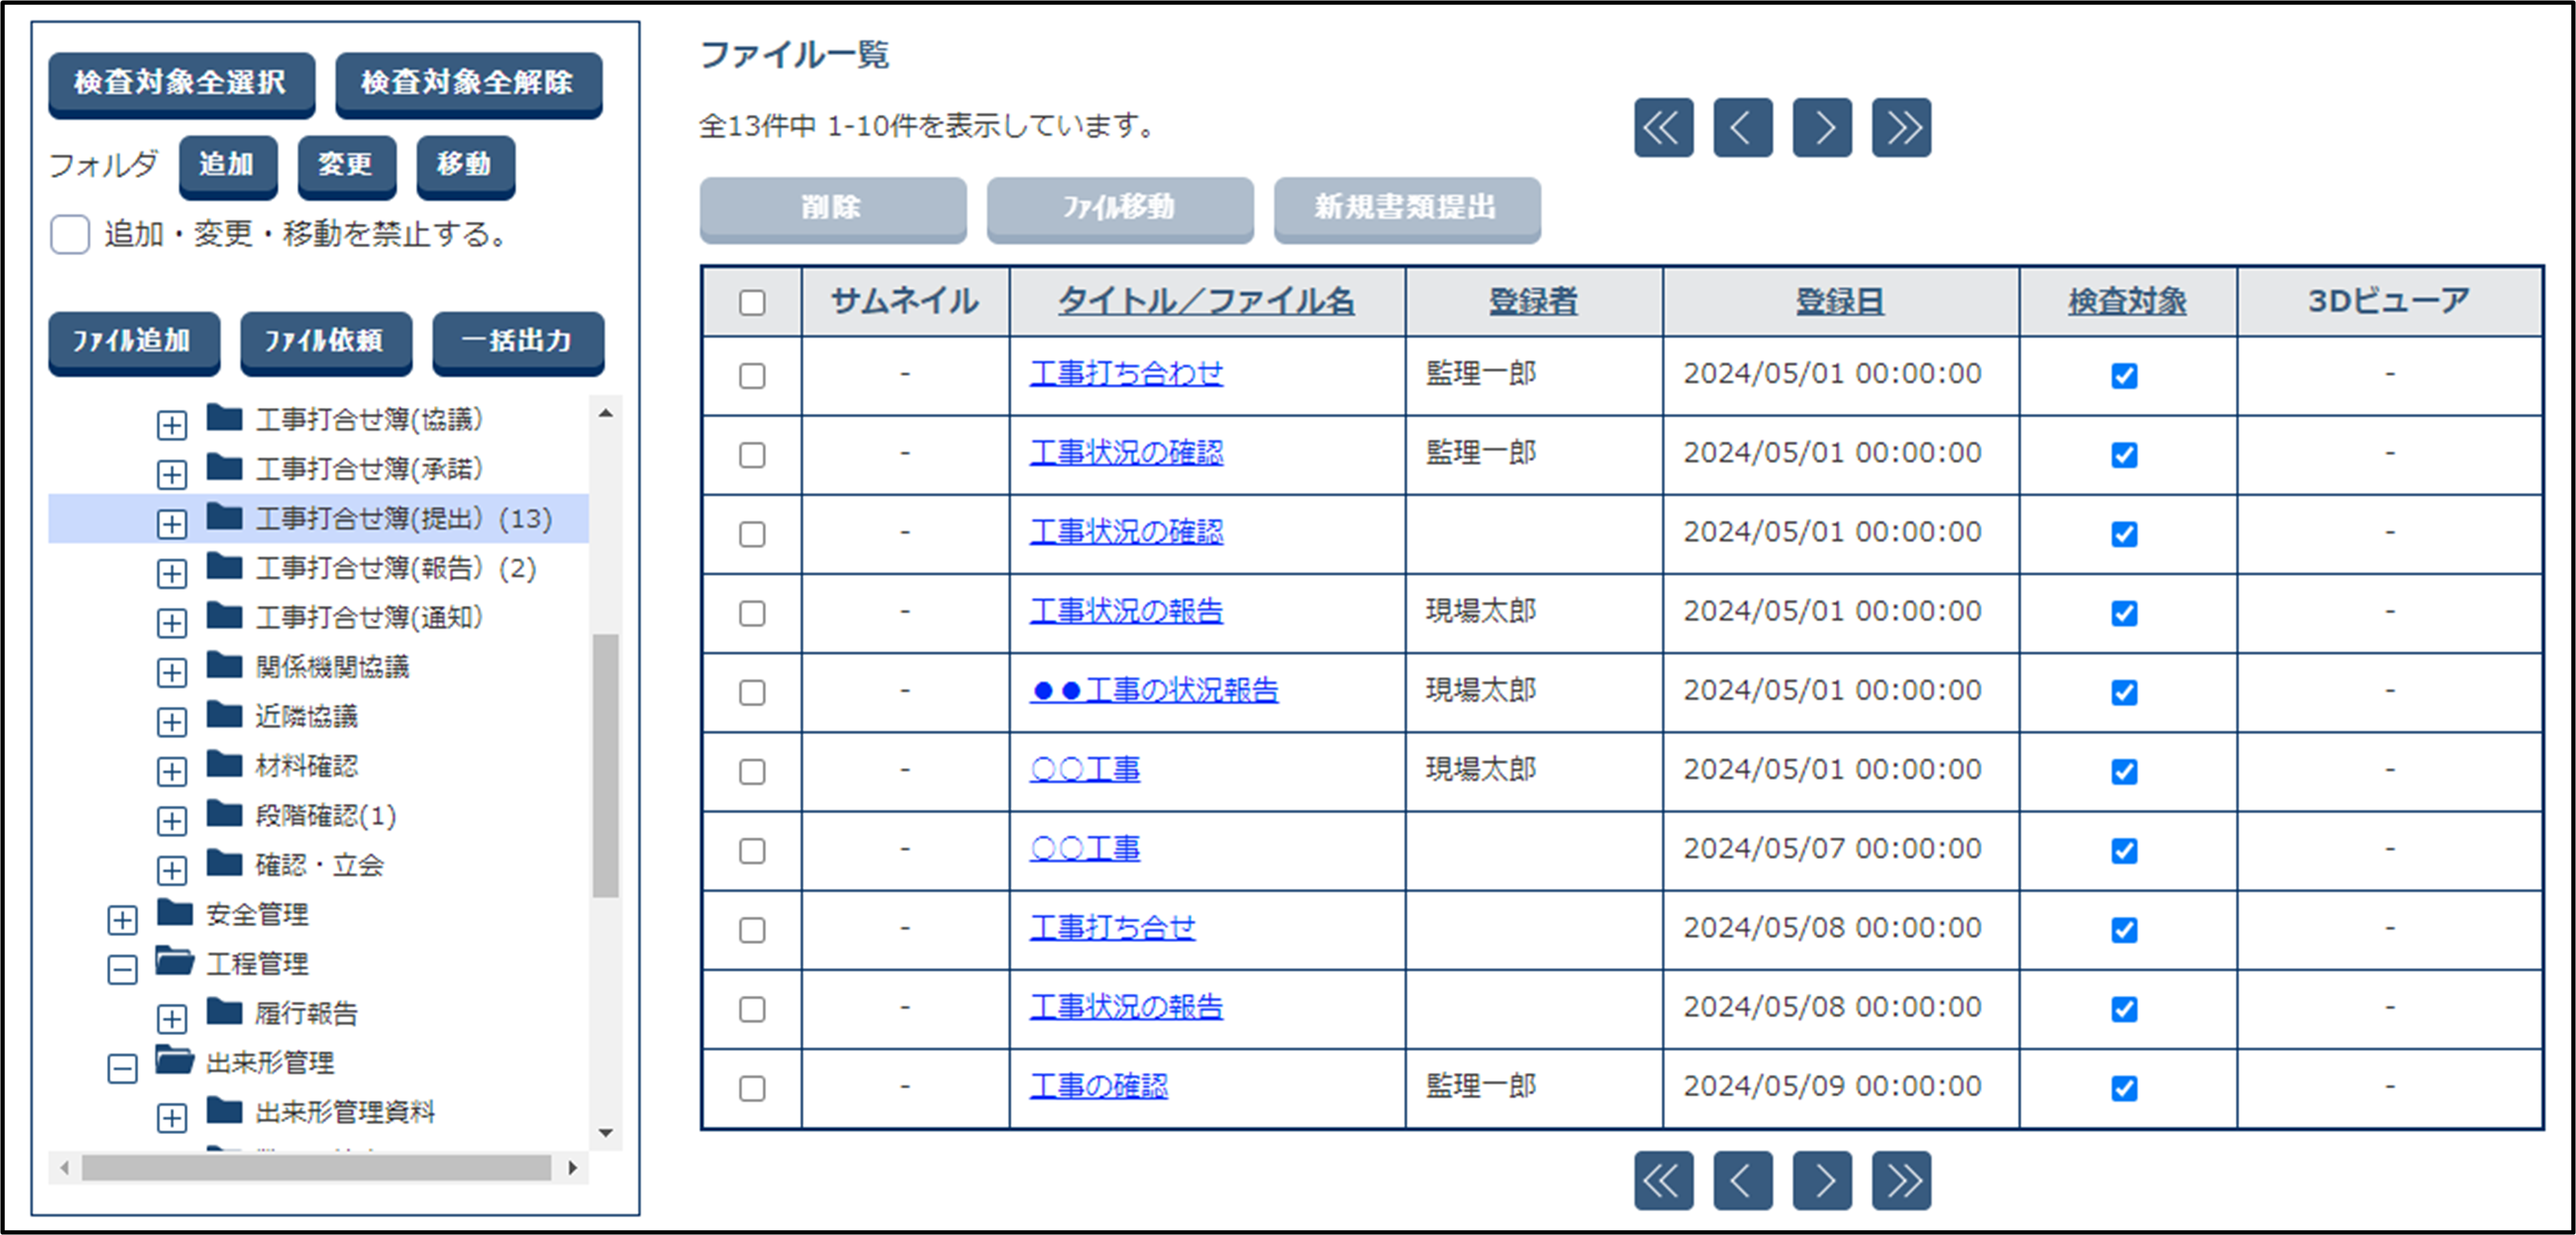Screen dimensions: 2576x1235
Task: Sort by タイトル/ファイル名 column header
Action: [x=1206, y=301]
